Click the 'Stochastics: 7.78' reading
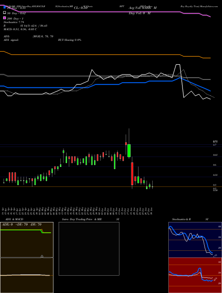222x293 pixels. pyautogui.click(x=14, y=22)
